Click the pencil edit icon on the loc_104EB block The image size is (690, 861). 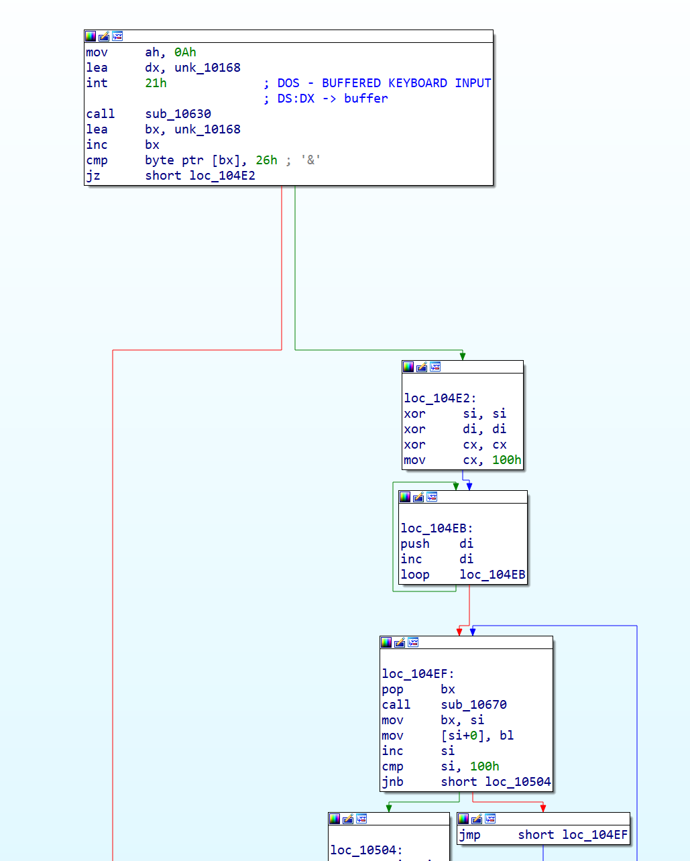click(x=418, y=497)
